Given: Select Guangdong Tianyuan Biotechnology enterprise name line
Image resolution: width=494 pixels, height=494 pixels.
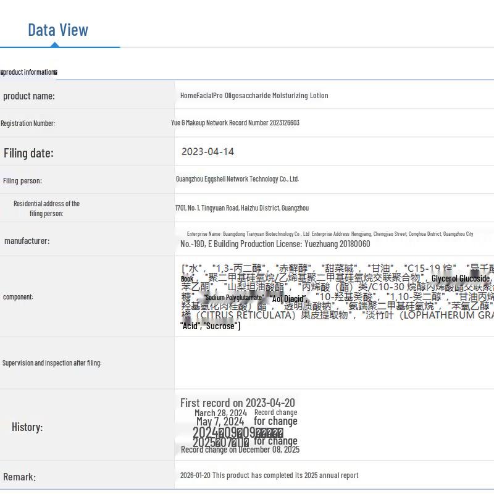Looking at the screenshot, I should [x=330, y=234].
